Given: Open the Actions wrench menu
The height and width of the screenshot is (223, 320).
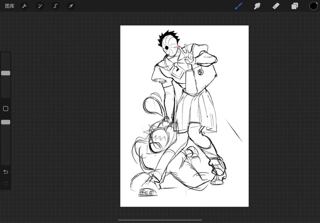Looking at the screenshot, I should (24, 6).
